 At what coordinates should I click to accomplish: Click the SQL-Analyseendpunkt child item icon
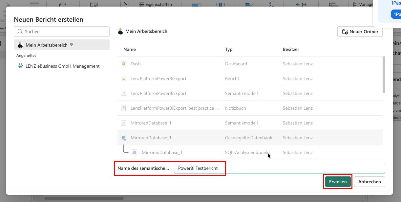[x=135, y=152]
